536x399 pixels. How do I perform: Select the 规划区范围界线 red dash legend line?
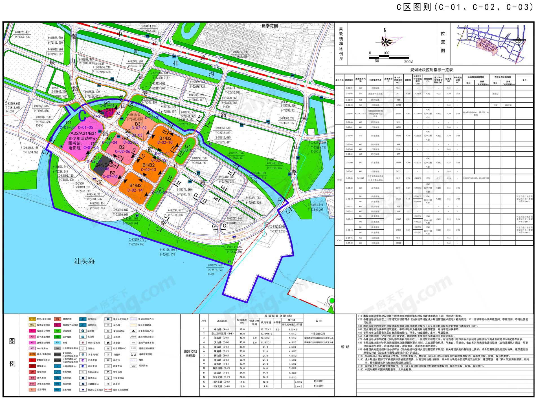pos(108,390)
